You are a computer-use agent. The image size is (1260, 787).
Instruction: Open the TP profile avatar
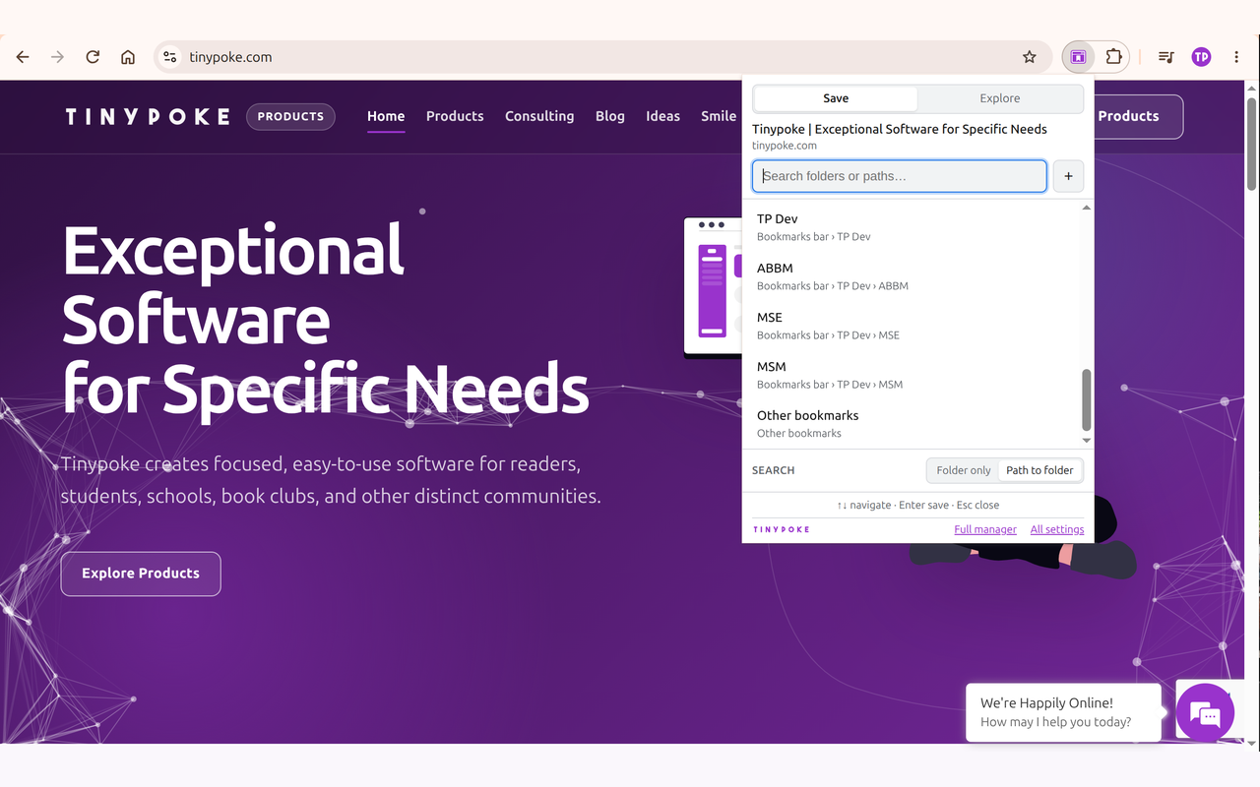pyautogui.click(x=1201, y=57)
